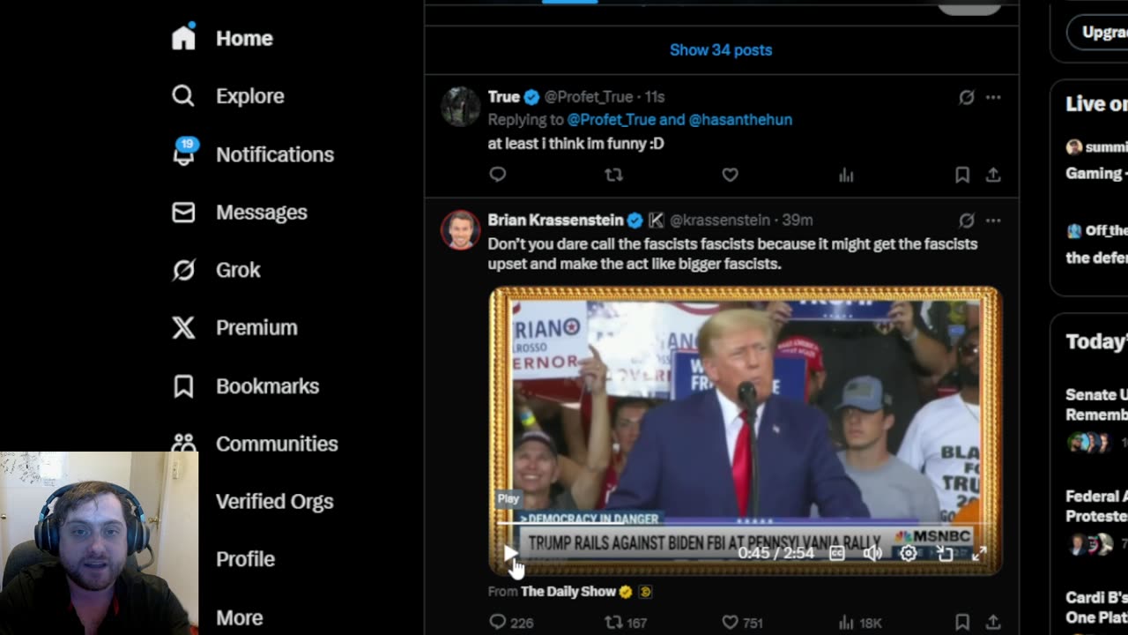Open the Explore search icon

pos(183,95)
